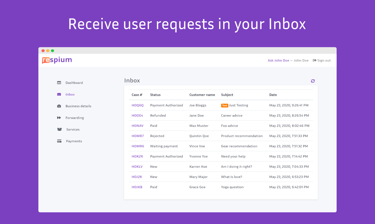
Task: Click the Need your help subject
Action: (x=233, y=157)
